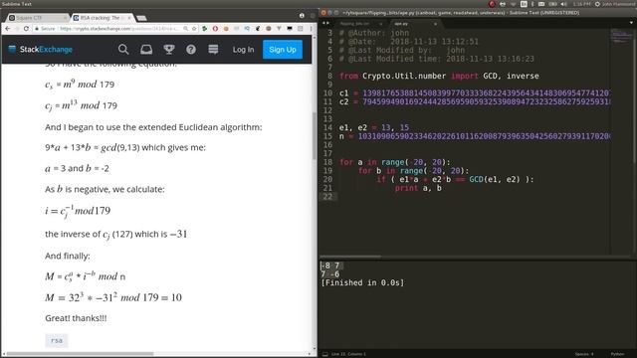Close the ape.py Sublime tab
This screenshot has width=637, height=358.
click(x=435, y=24)
